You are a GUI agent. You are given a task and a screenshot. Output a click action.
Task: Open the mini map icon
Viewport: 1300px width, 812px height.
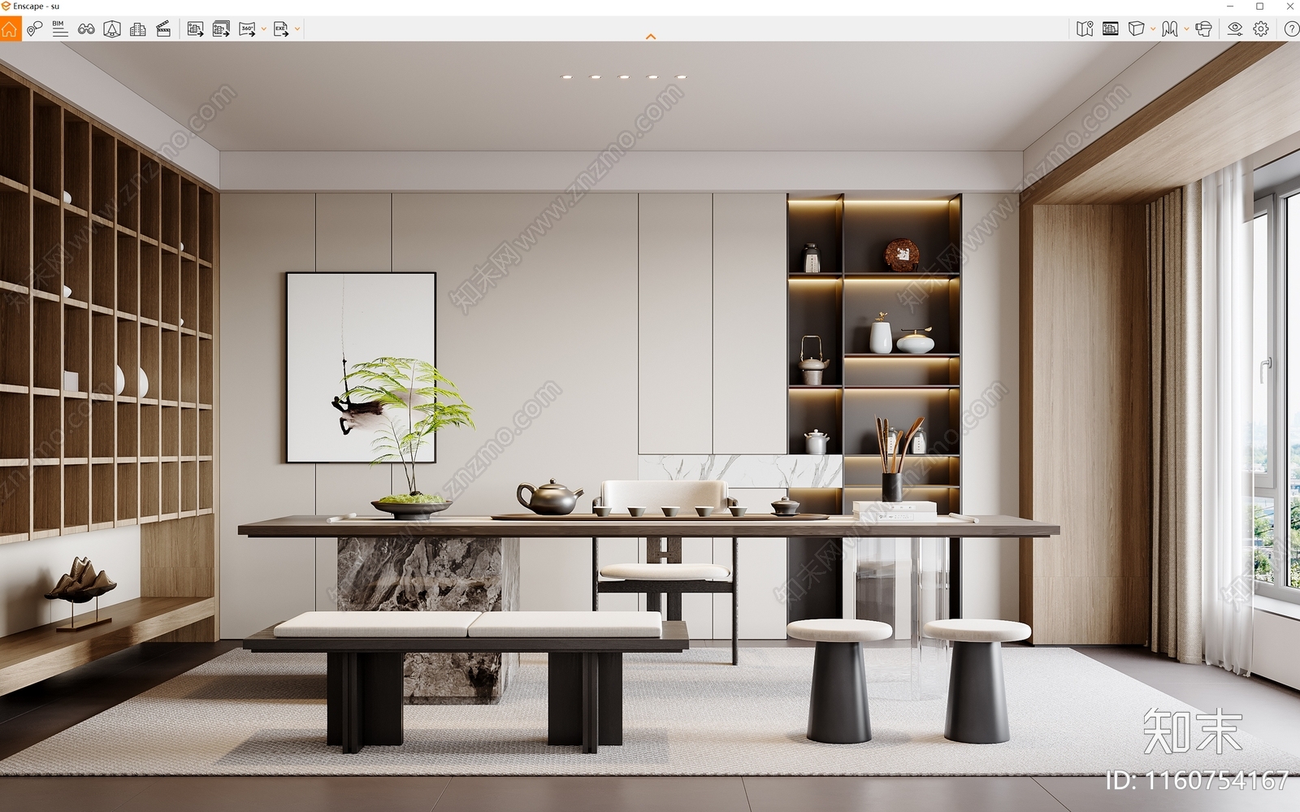(1085, 29)
